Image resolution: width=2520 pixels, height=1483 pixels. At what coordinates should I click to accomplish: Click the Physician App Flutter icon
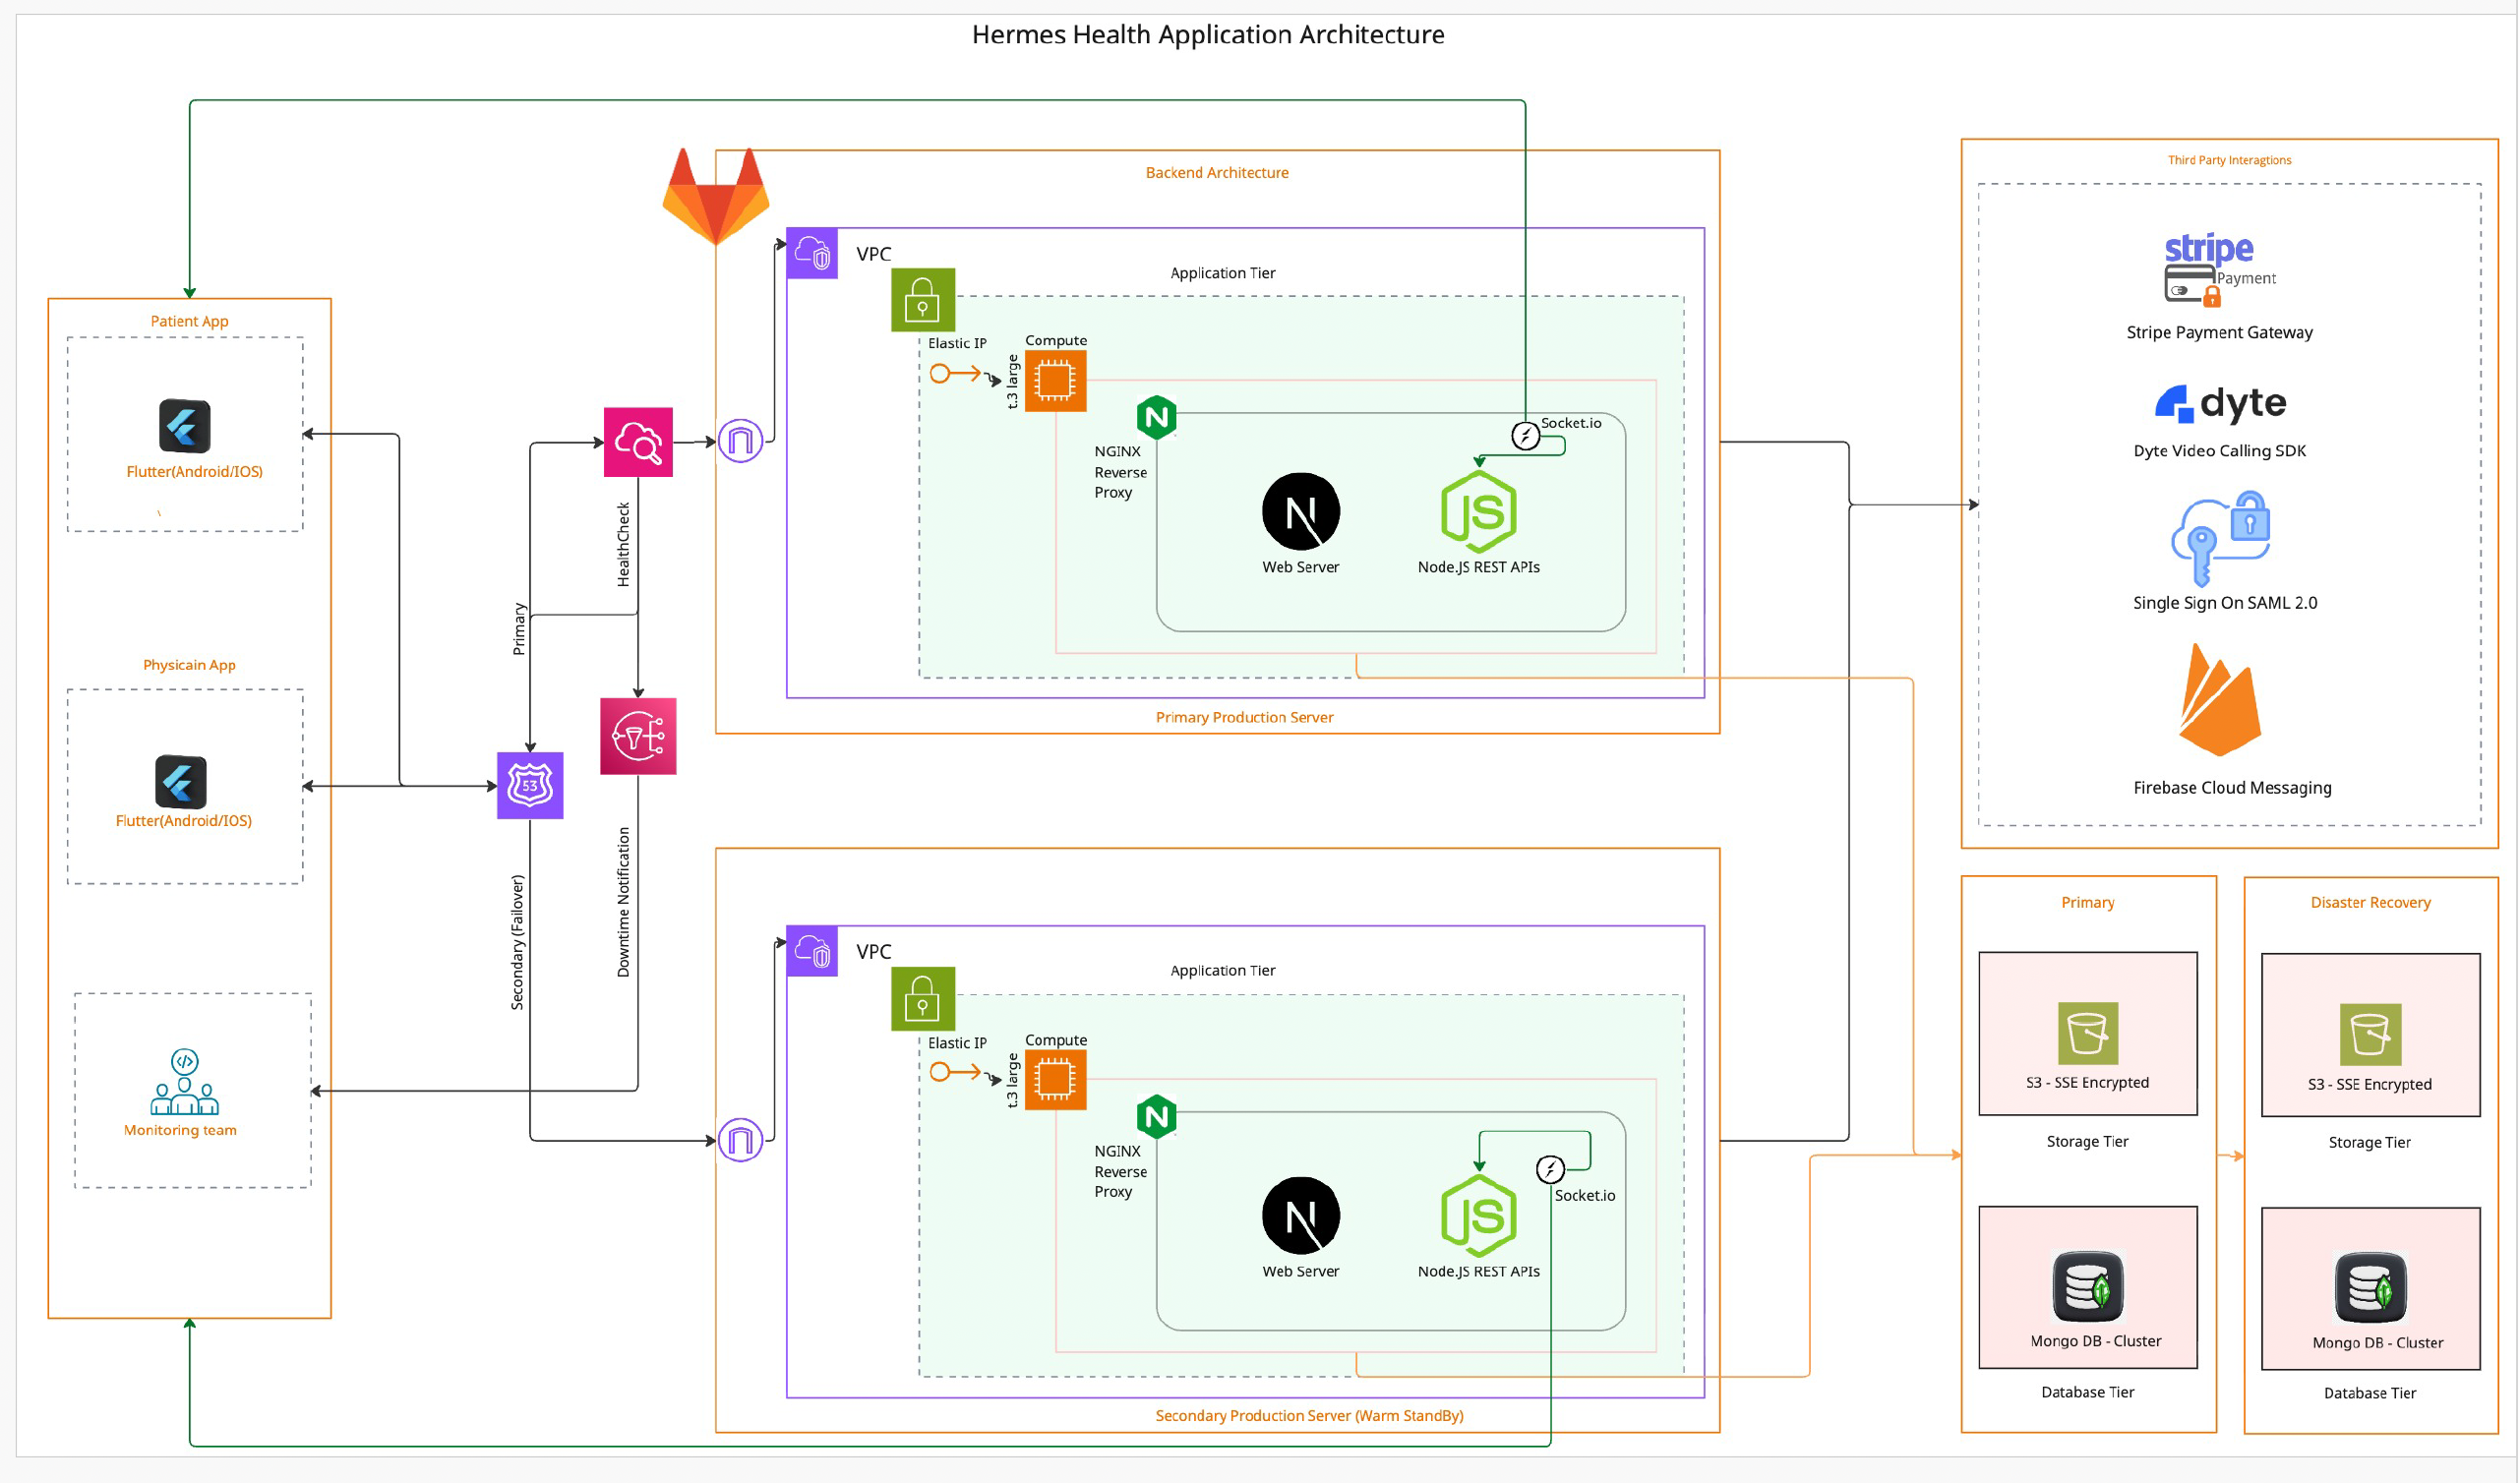(x=181, y=782)
